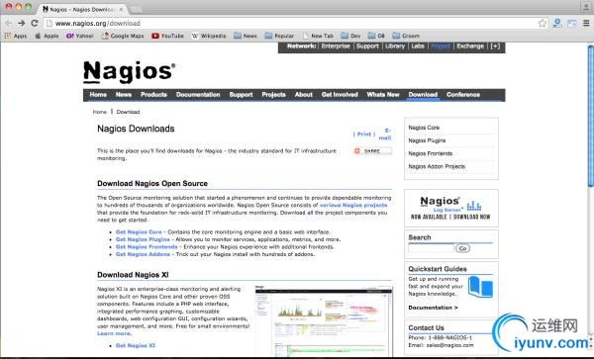The image size is (594, 359).
Task: Bookmark page with star icon
Action: coord(543,23)
